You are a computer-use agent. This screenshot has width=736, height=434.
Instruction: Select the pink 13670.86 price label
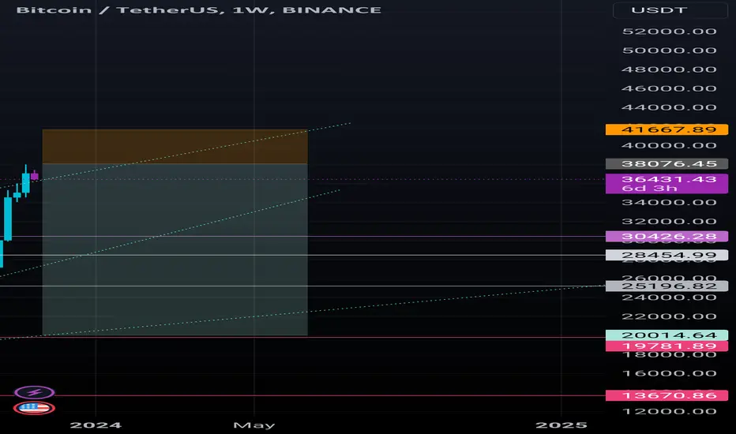(662, 395)
